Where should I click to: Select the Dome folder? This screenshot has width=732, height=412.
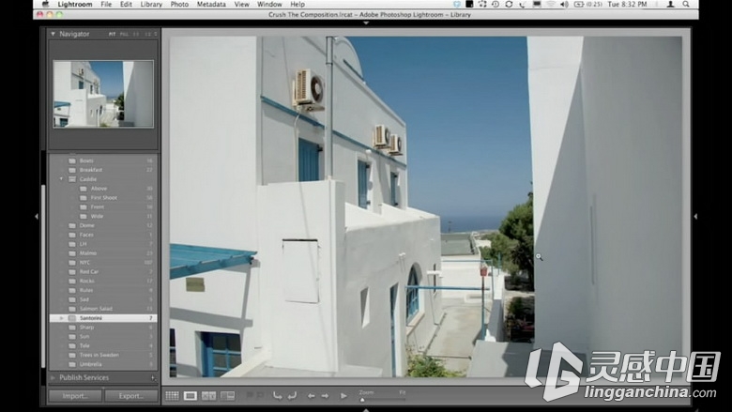click(x=103, y=225)
